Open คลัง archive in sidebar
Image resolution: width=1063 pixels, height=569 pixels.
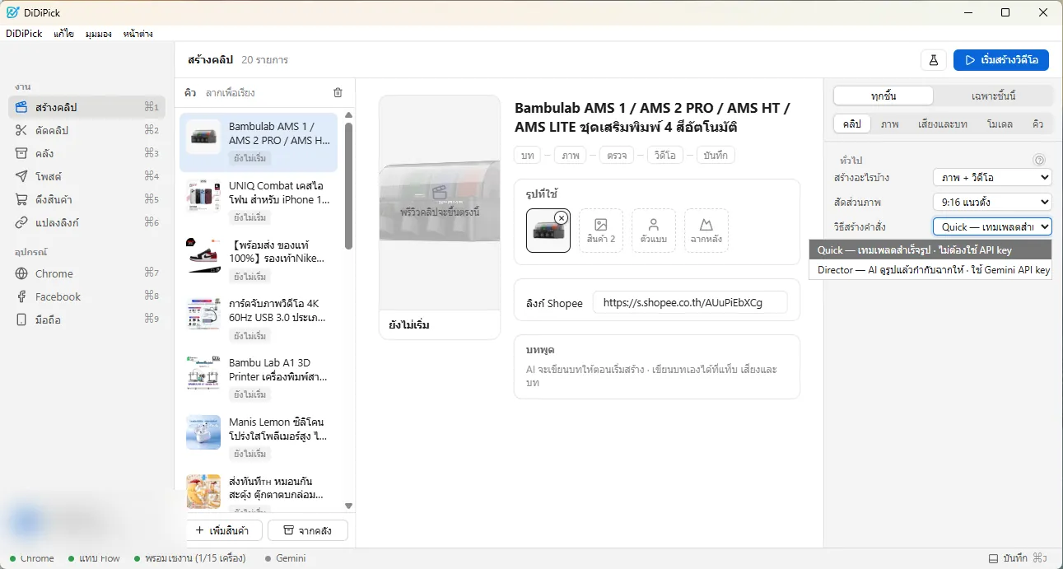point(86,153)
